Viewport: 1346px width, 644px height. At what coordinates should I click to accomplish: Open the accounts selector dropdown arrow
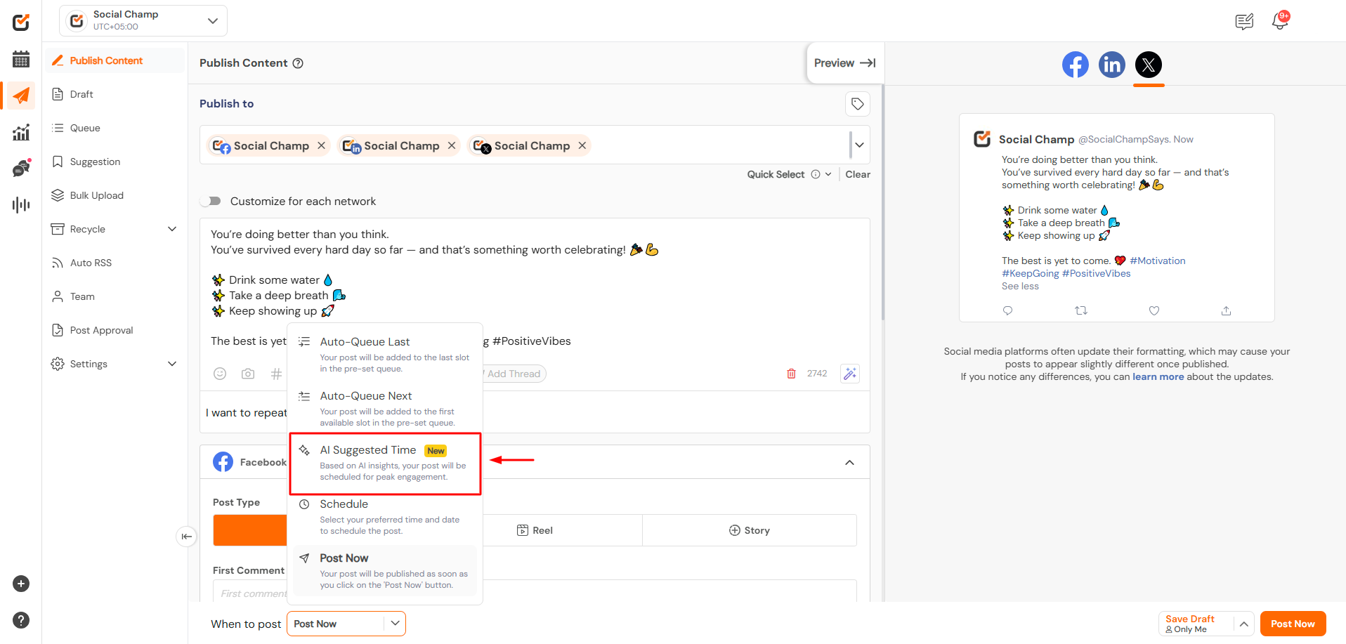point(859,145)
